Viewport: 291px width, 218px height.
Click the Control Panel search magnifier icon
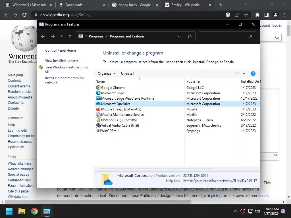[x=251, y=36]
